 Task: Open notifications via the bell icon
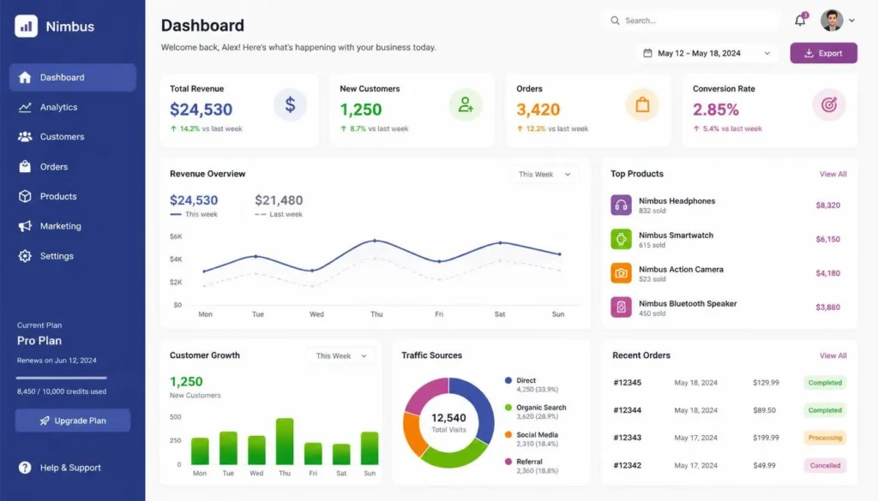tap(800, 21)
